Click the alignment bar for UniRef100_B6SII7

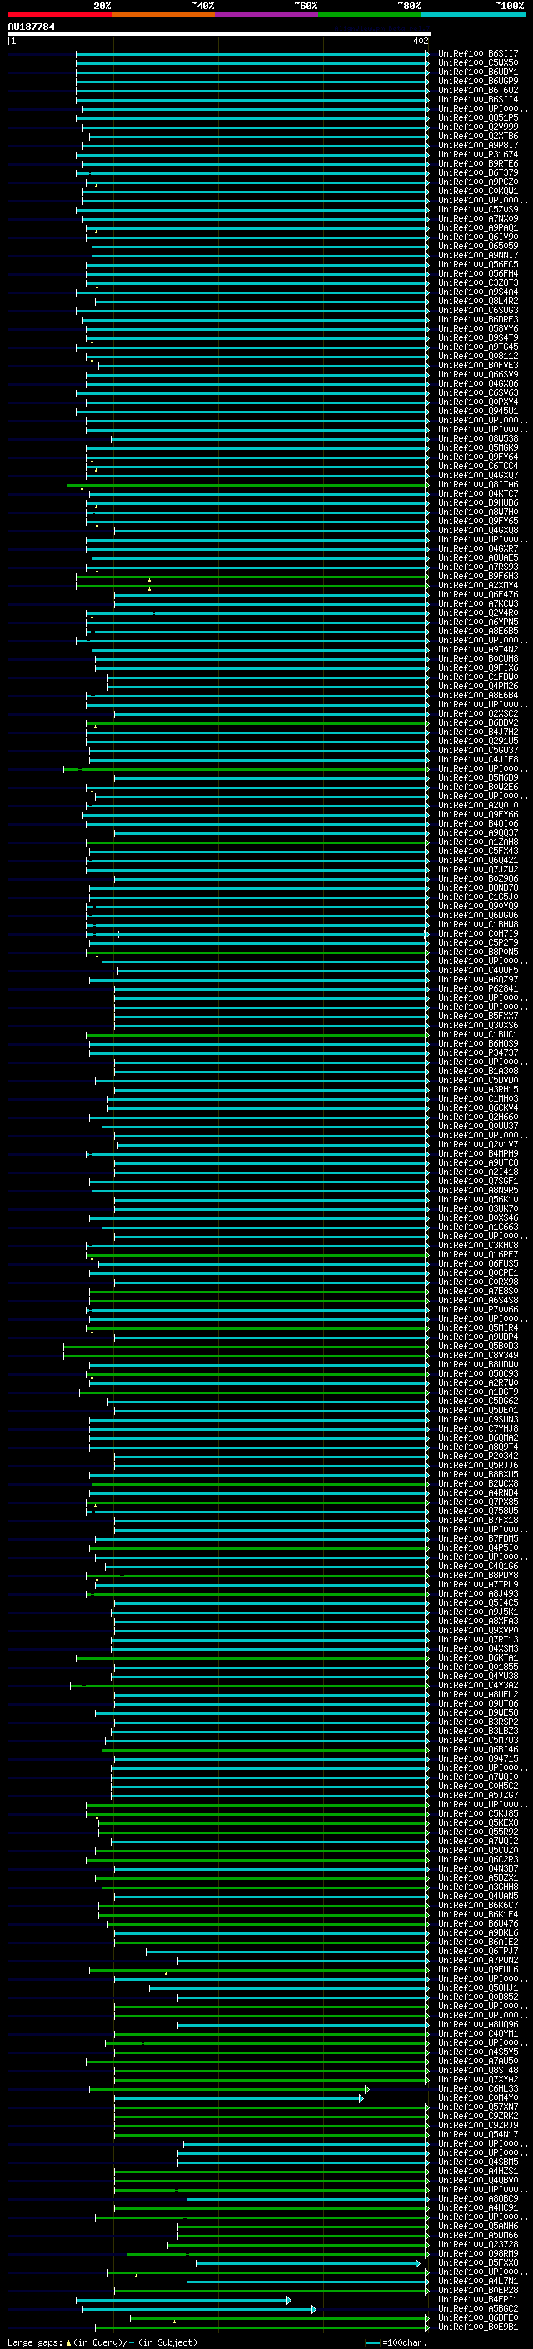click(x=252, y=54)
